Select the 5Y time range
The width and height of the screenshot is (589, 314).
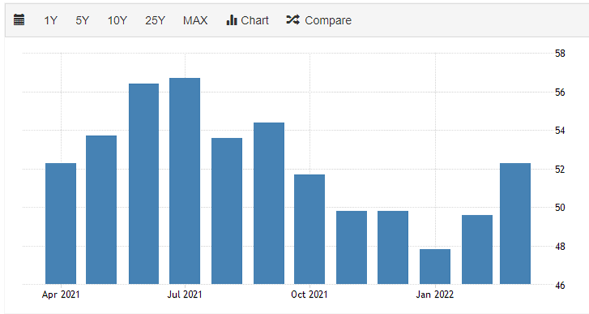82,20
